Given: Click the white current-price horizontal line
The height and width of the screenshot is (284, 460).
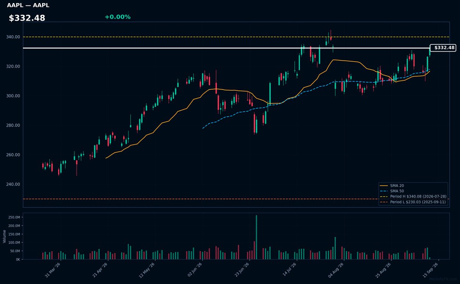Looking at the screenshot, I should tap(226, 48).
